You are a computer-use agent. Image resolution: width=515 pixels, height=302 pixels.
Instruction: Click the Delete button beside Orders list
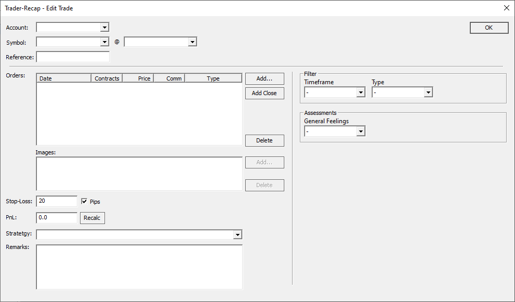[x=265, y=140]
